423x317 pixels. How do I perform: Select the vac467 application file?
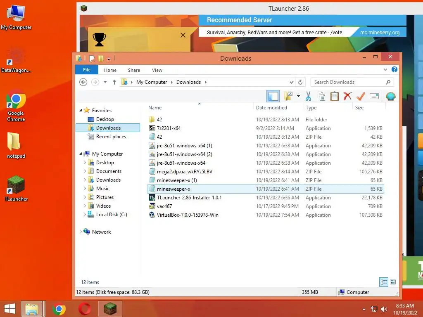(x=266, y=206)
